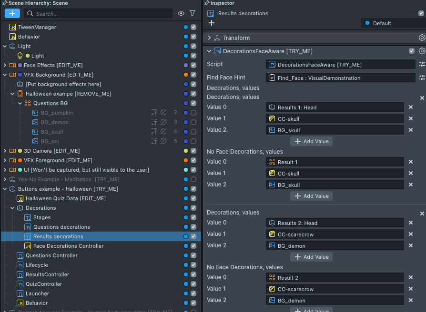Click the blue add object plus button
The width and height of the screenshot is (426, 312).
(x=12, y=14)
